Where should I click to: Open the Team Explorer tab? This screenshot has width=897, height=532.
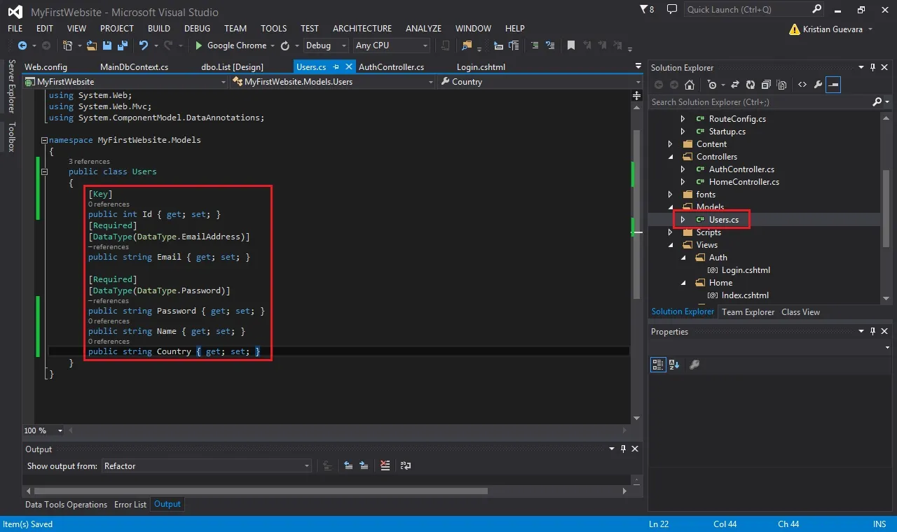748,312
